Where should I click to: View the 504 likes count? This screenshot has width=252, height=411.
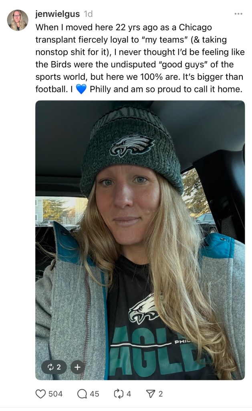coord(55,394)
